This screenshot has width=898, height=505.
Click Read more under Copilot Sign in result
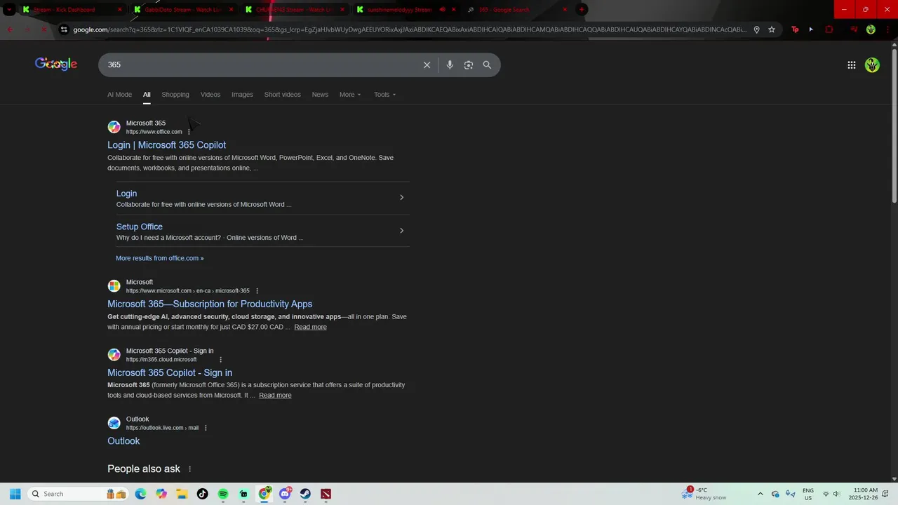275,396
